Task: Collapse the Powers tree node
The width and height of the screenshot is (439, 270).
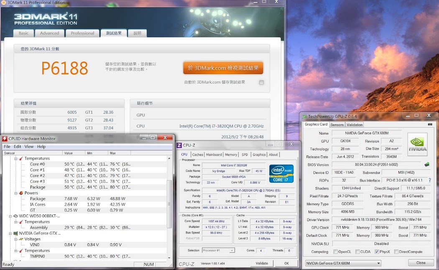Action: pyautogui.click(x=16, y=193)
